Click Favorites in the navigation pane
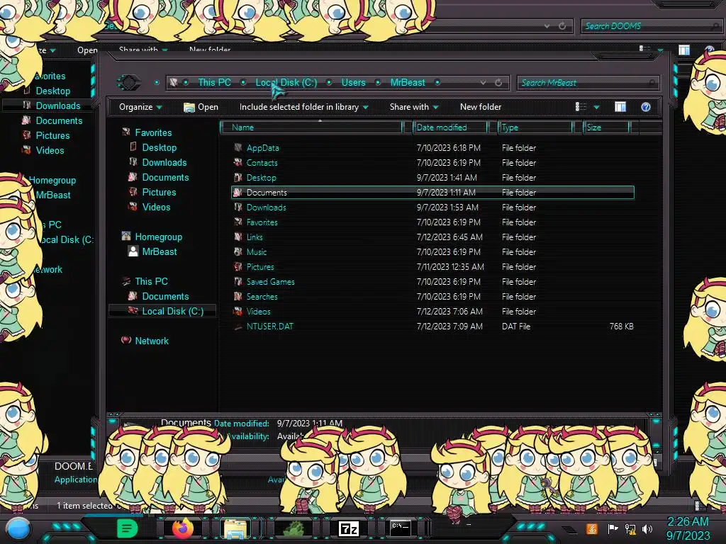 (153, 132)
